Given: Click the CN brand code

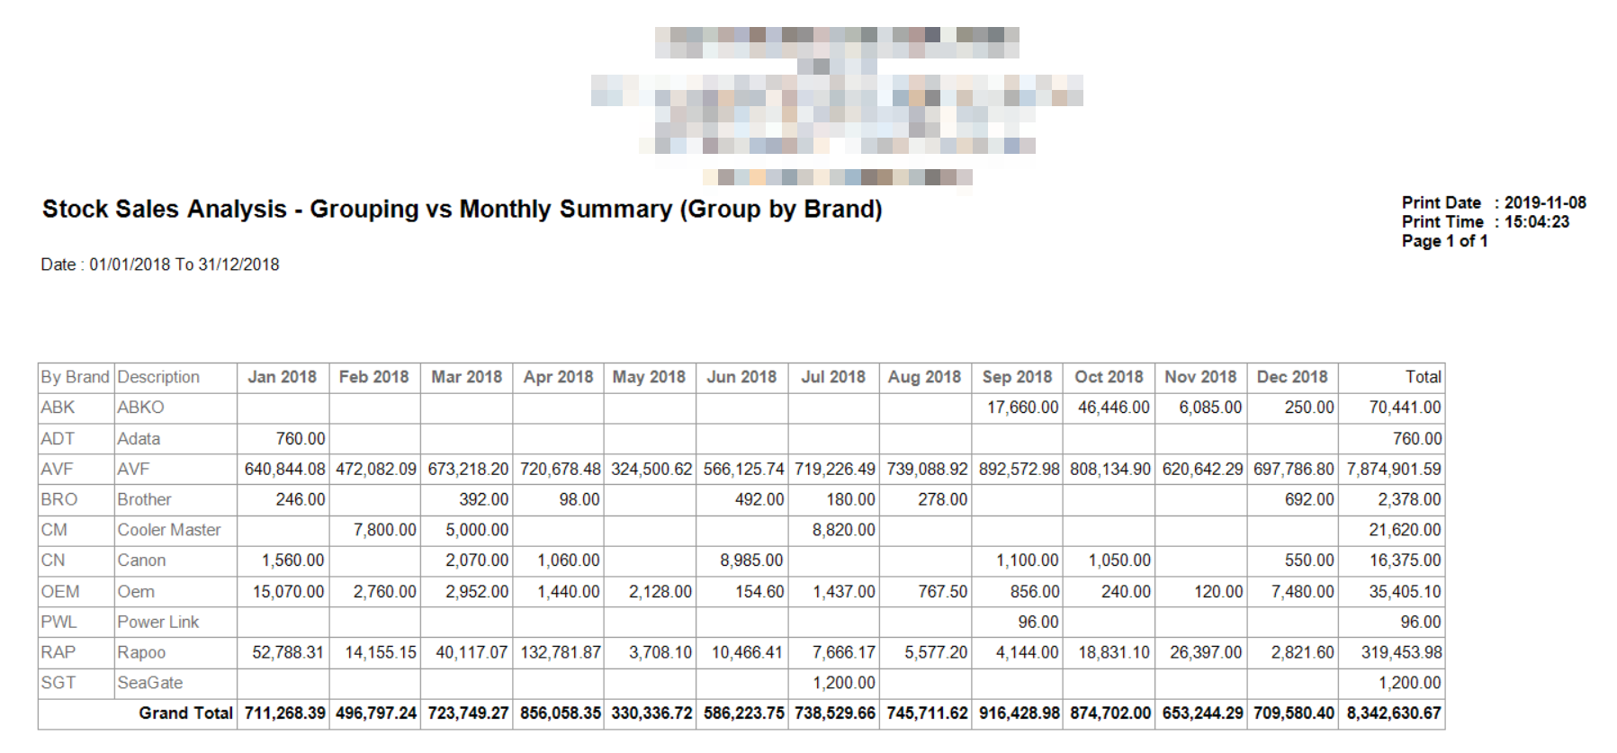Looking at the screenshot, I should (53, 560).
